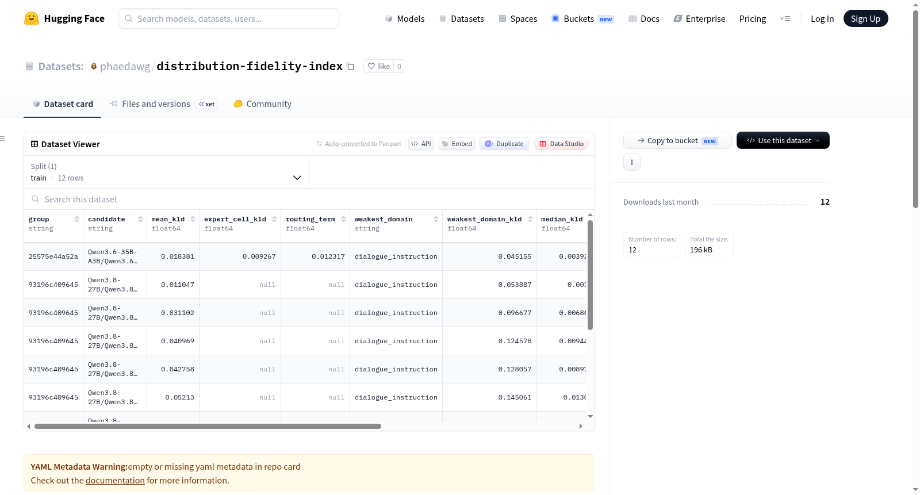Open the Datasets page

(x=461, y=19)
